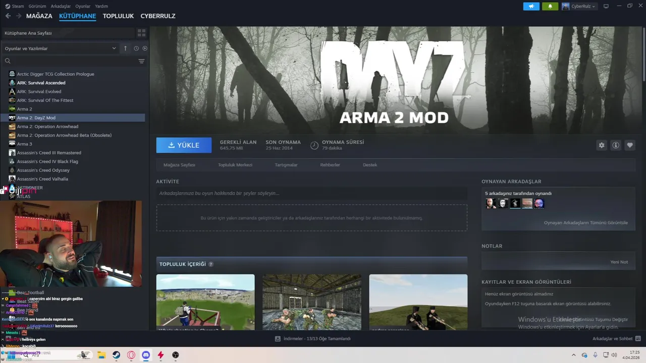Image resolution: width=646 pixels, height=363 pixels.
Task: Open the advanced filter lines icon
Action: pos(141,61)
